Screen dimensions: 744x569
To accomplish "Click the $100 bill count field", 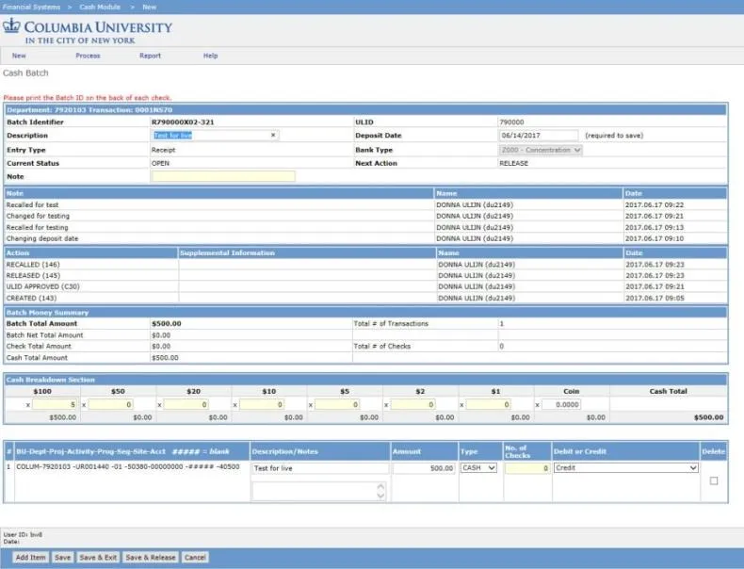I will (54, 405).
